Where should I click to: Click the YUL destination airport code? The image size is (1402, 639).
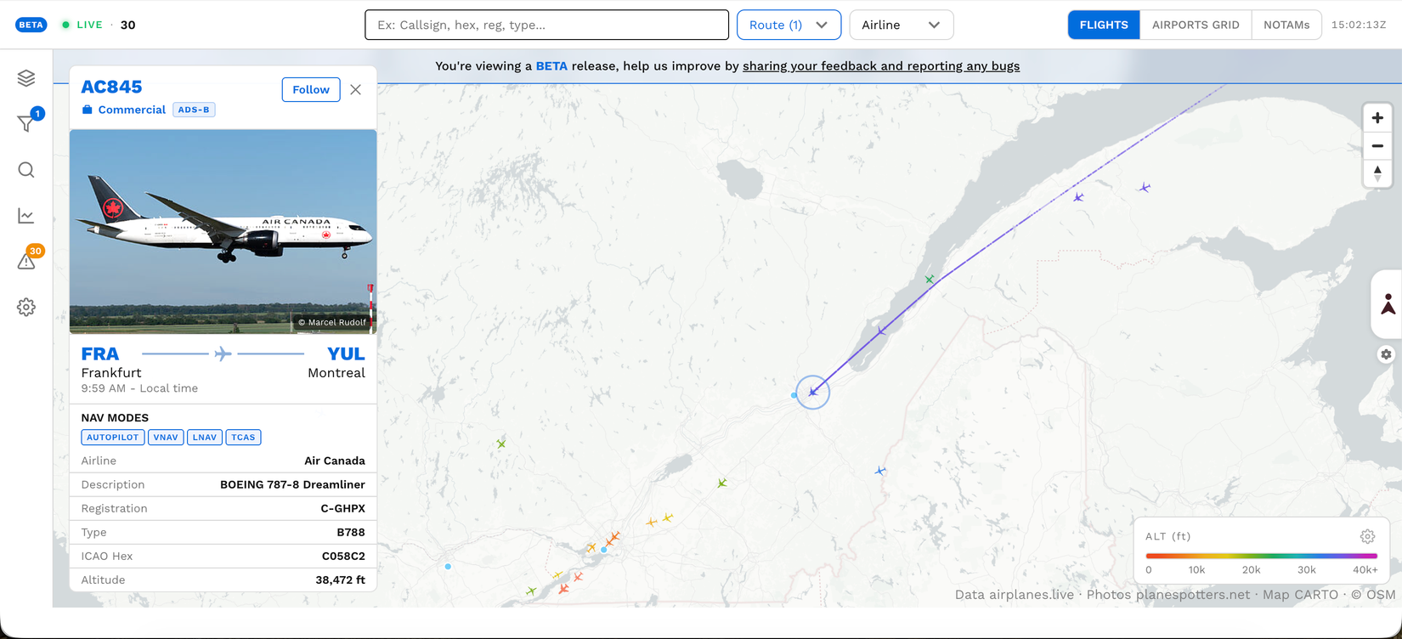point(346,353)
